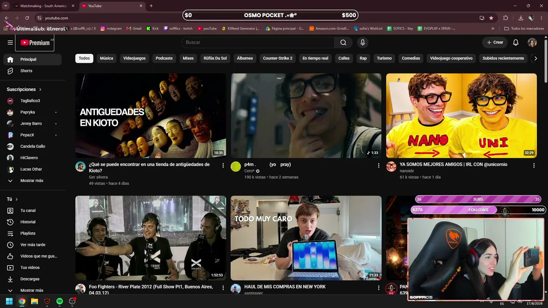Open Spotify from the taskbar
Image resolution: width=548 pixels, height=308 pixels.
pos(60,301)
